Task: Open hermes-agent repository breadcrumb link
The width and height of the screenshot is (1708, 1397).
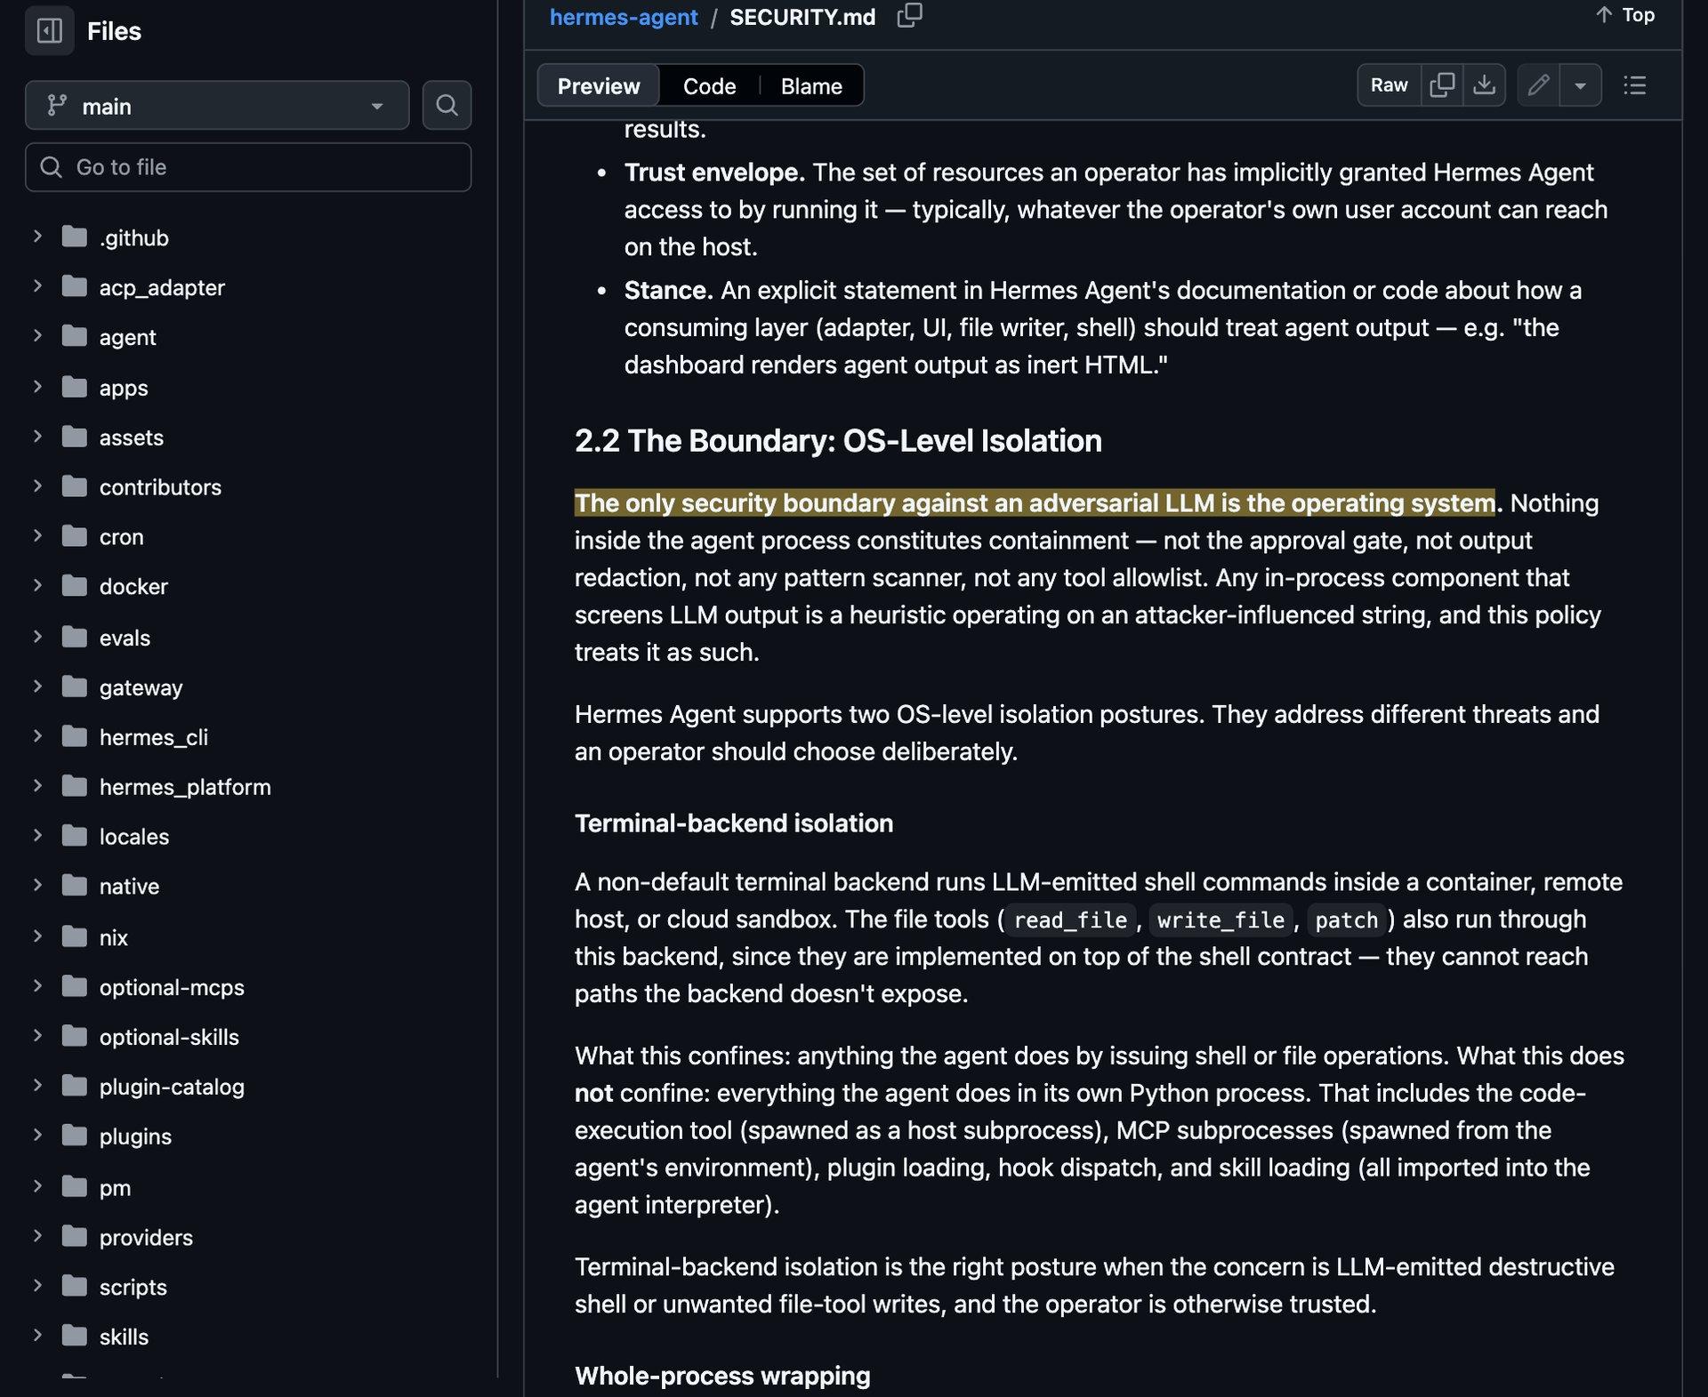Action: (x=624, y=17)
